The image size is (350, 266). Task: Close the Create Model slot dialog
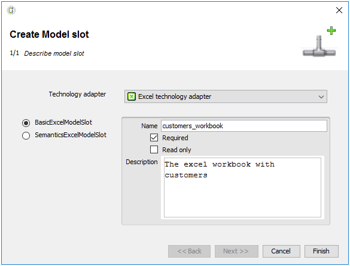pos(339,10)
